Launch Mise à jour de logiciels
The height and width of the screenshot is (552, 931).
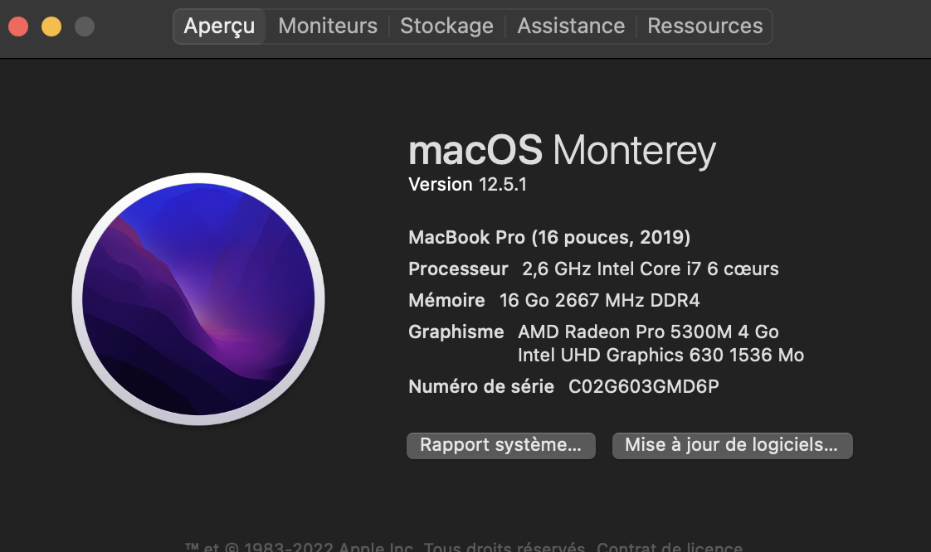coord(732,445)
